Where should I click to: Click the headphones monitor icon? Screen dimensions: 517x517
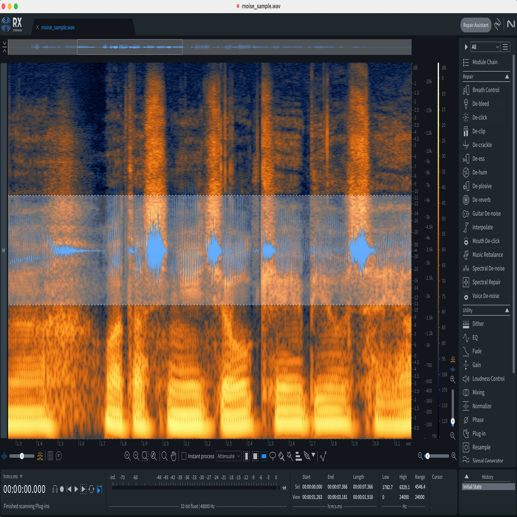coord(55,489)
